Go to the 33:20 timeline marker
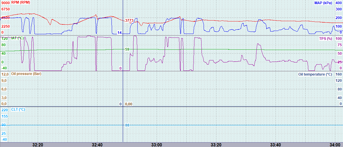343x147 pixels. pos(216,145)
